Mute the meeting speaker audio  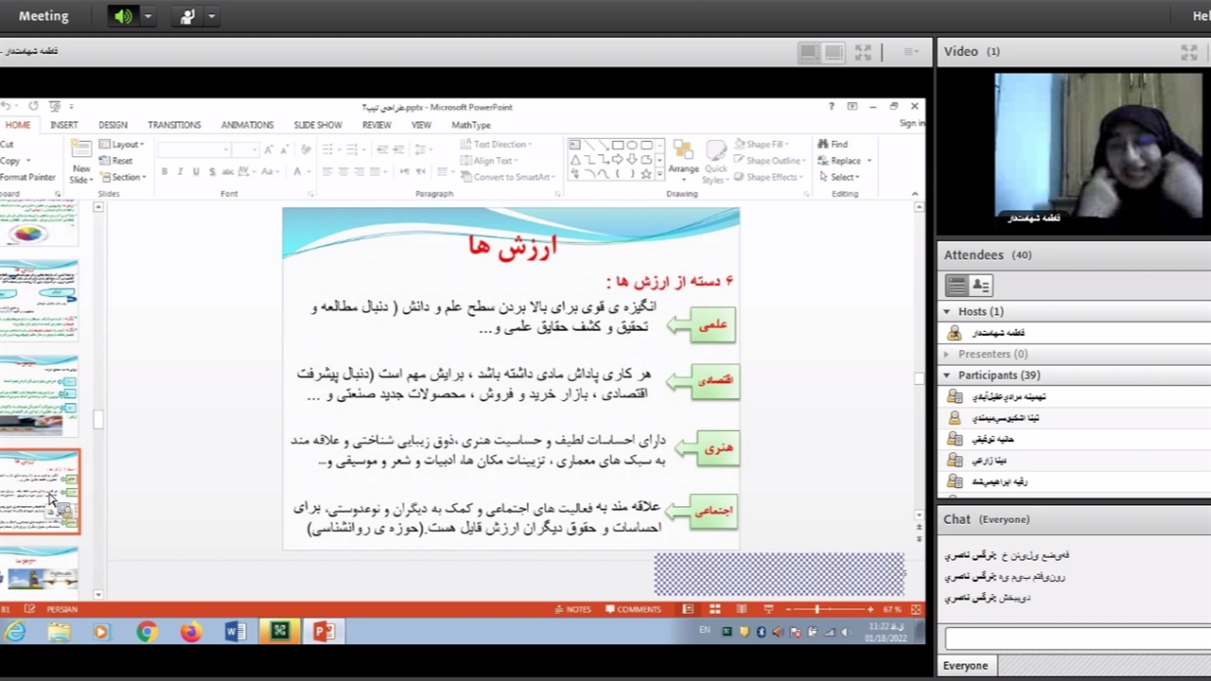tap(123, 16)
